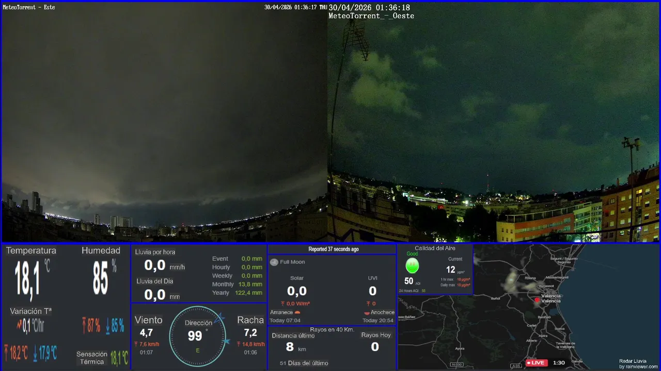Click the temperature trend arrow beside 0,1 °C/hr
661x371 pixels.
pyautogui.click(x=19, y=325)
